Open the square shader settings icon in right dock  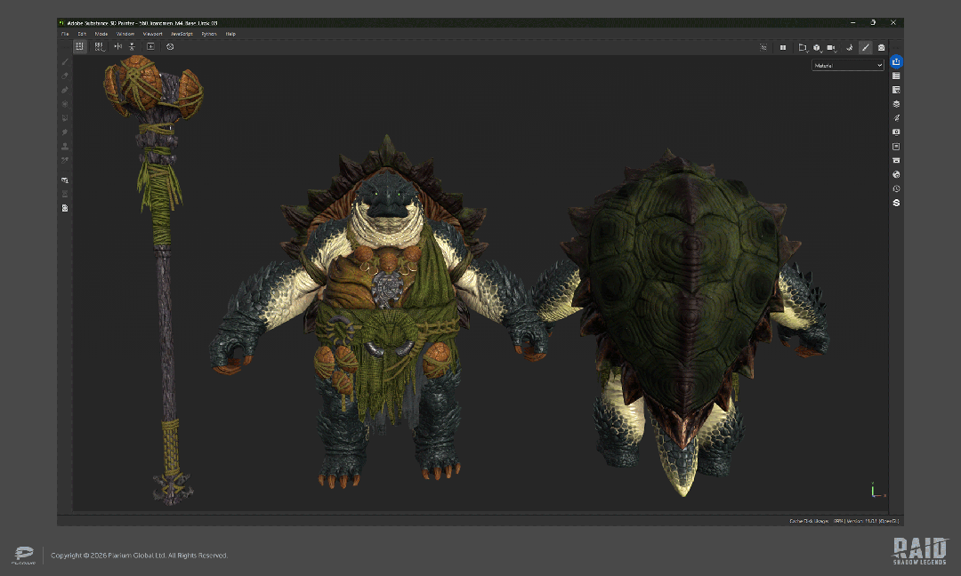pyautogui.click(x=896, y=147)
